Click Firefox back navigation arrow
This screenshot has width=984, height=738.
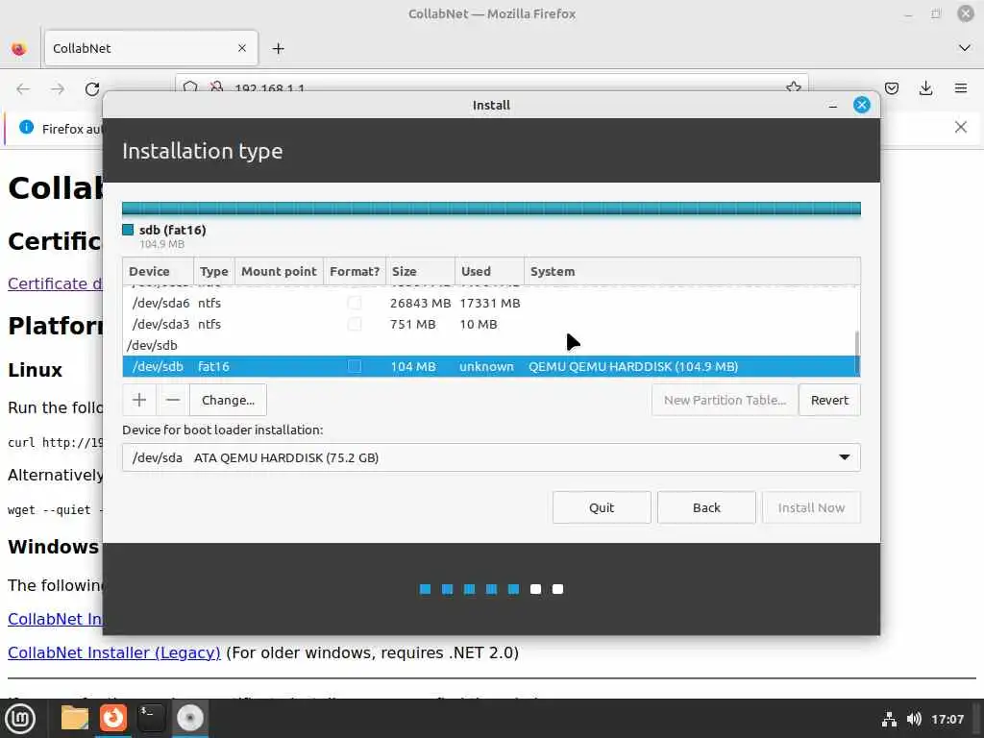[x=23, y=89]
